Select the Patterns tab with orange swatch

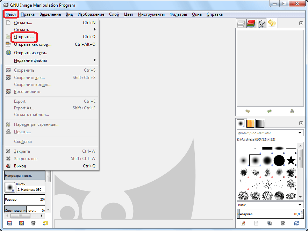(250, 123)
